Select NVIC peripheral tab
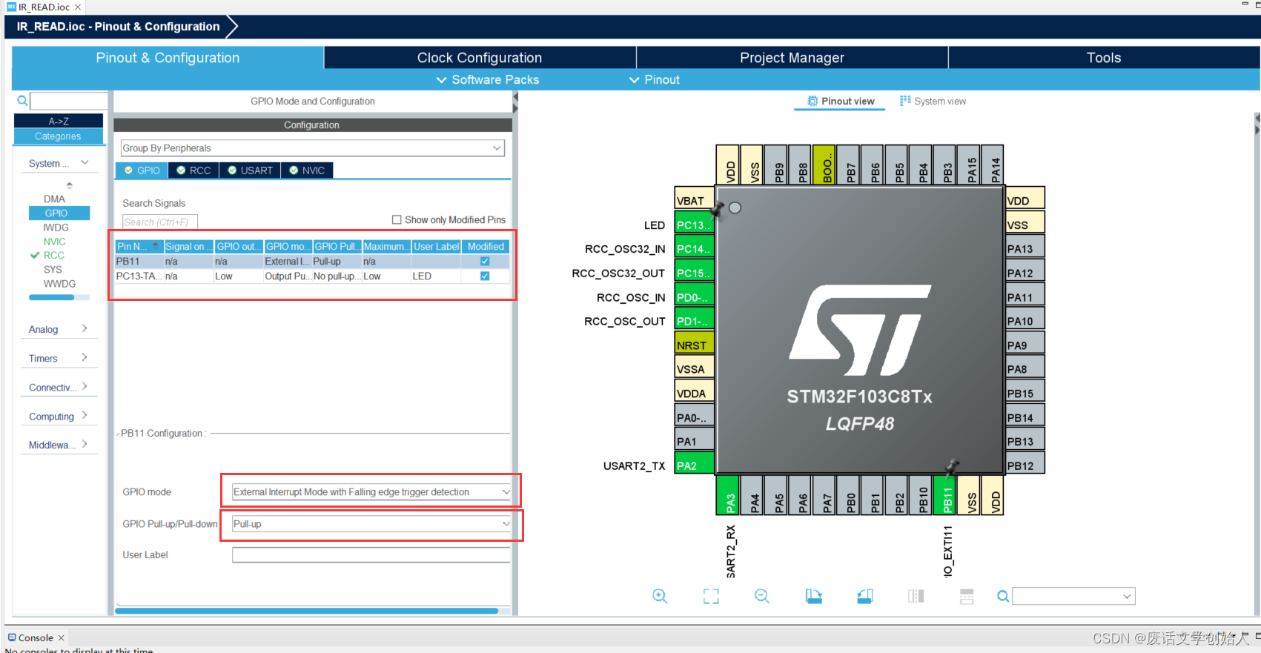The height and width of the screenshot is (653, 1261). pyautogui.click(x=307, y=170)
